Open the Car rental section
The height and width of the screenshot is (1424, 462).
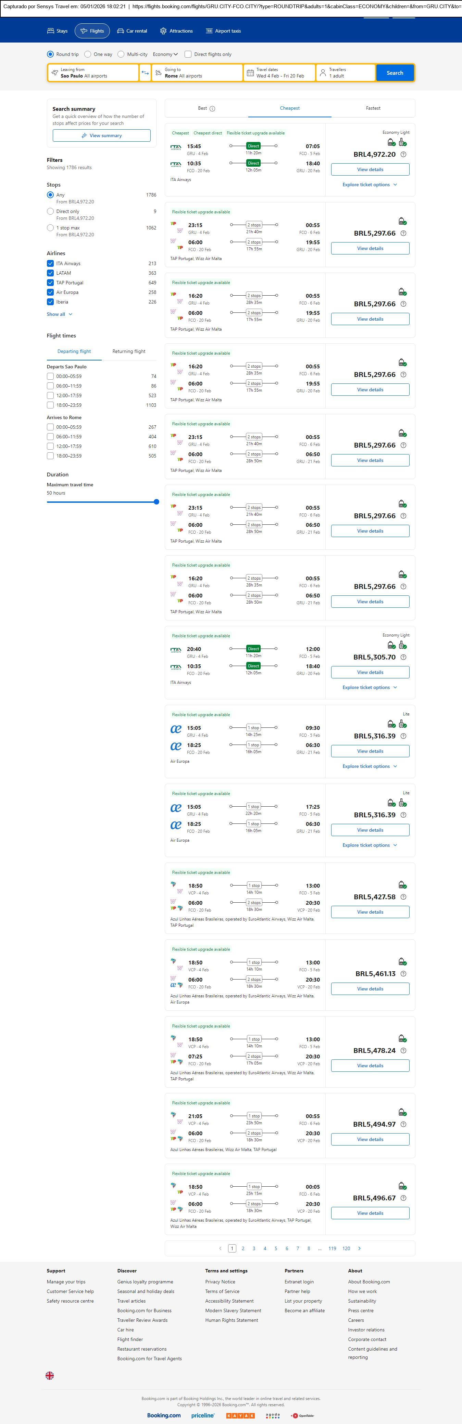coord(132,31)
